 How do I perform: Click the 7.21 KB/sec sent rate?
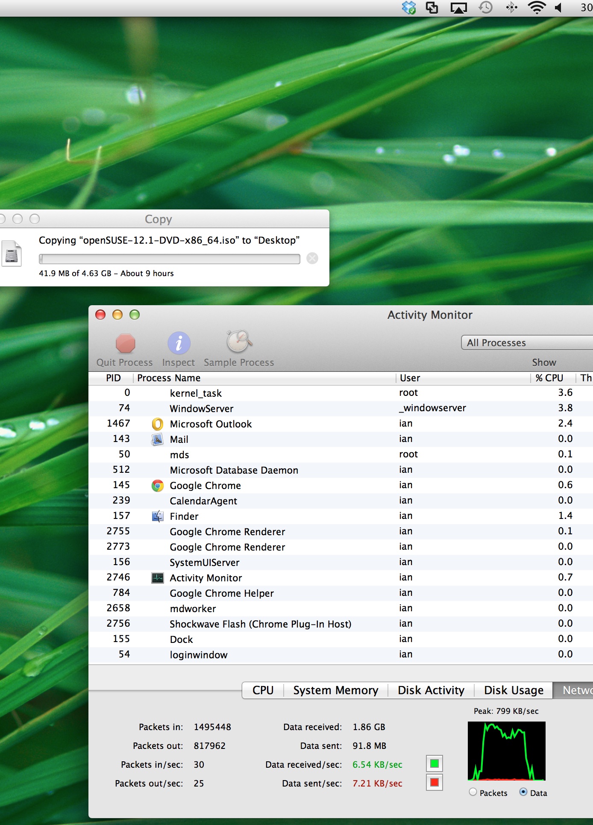(377, 784)
